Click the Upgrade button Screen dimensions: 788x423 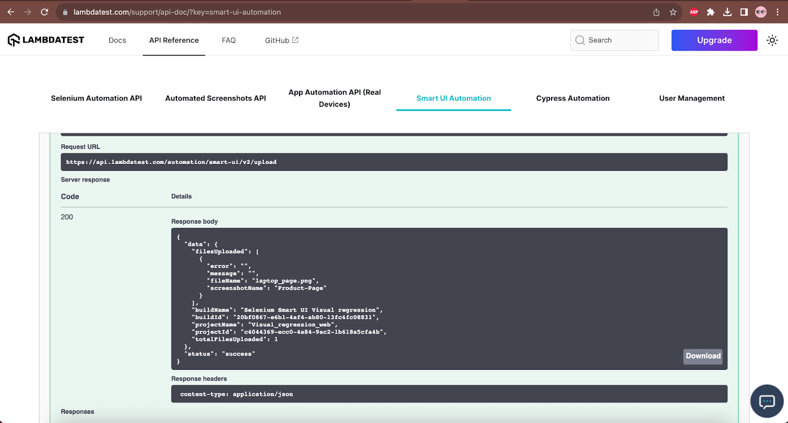pos(714,40)
